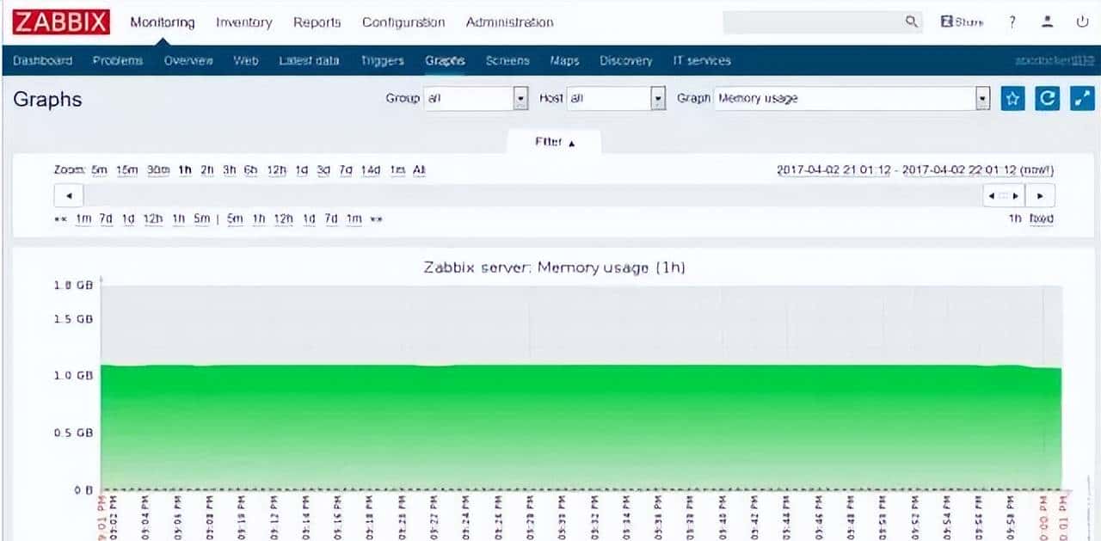The image size is (1101, 541).
Task: Select the Graphs submenu tab
Action: [445, 60]
